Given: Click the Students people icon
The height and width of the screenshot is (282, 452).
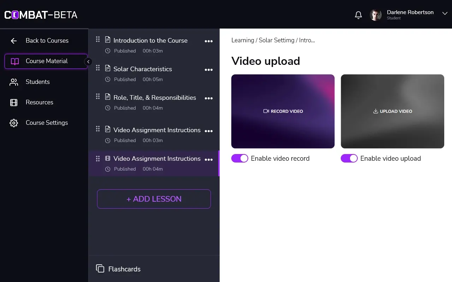Looking at the screenshot, I should (14, 82).
